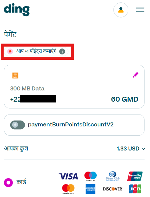Expand the 1.33 USD currency dropdown
This screenshot has width=150, height=197.
tap(131, 148)
